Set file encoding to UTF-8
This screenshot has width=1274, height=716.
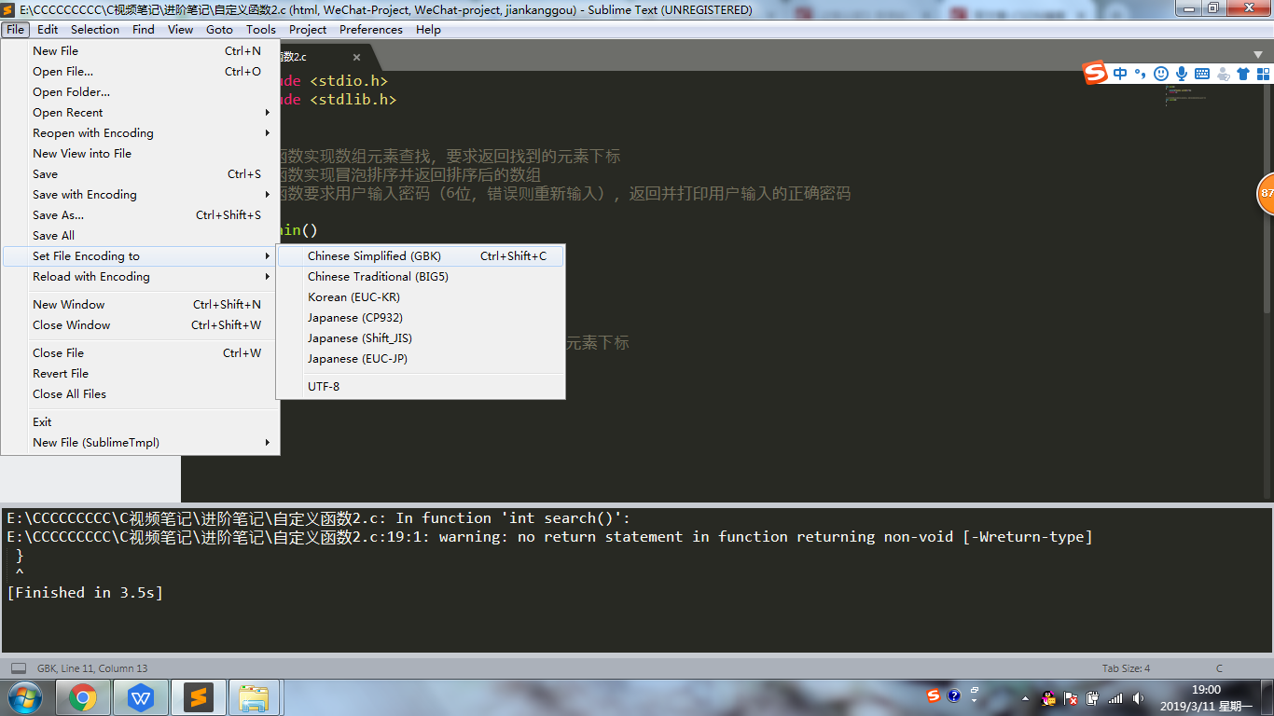click(421, 386)
